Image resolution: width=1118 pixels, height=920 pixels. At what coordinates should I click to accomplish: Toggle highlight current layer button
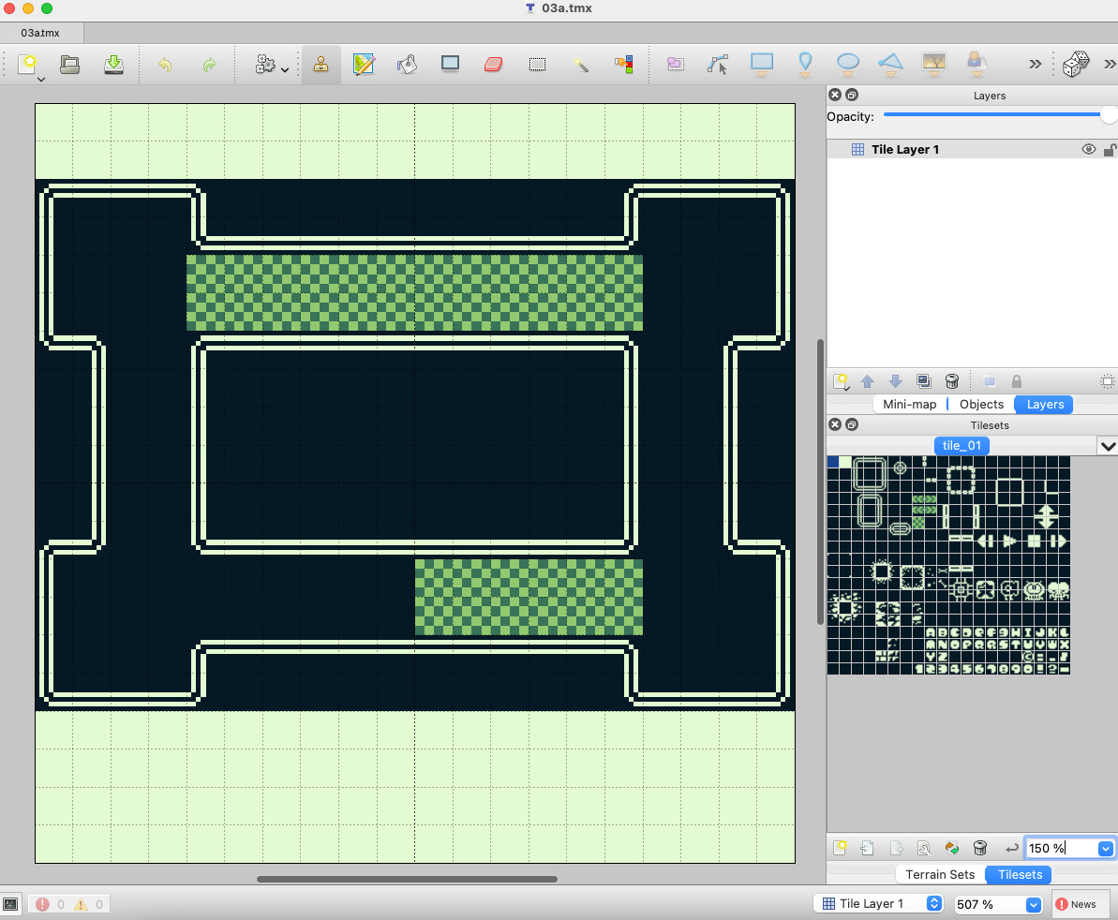pyautogui.click(x=1107, y=381)
